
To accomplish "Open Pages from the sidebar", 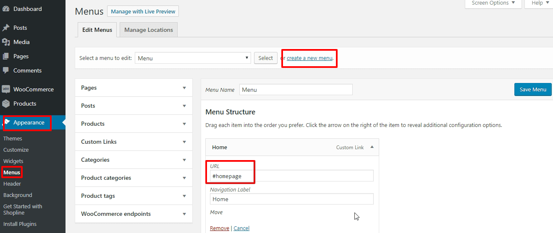I will pos(21,56).
